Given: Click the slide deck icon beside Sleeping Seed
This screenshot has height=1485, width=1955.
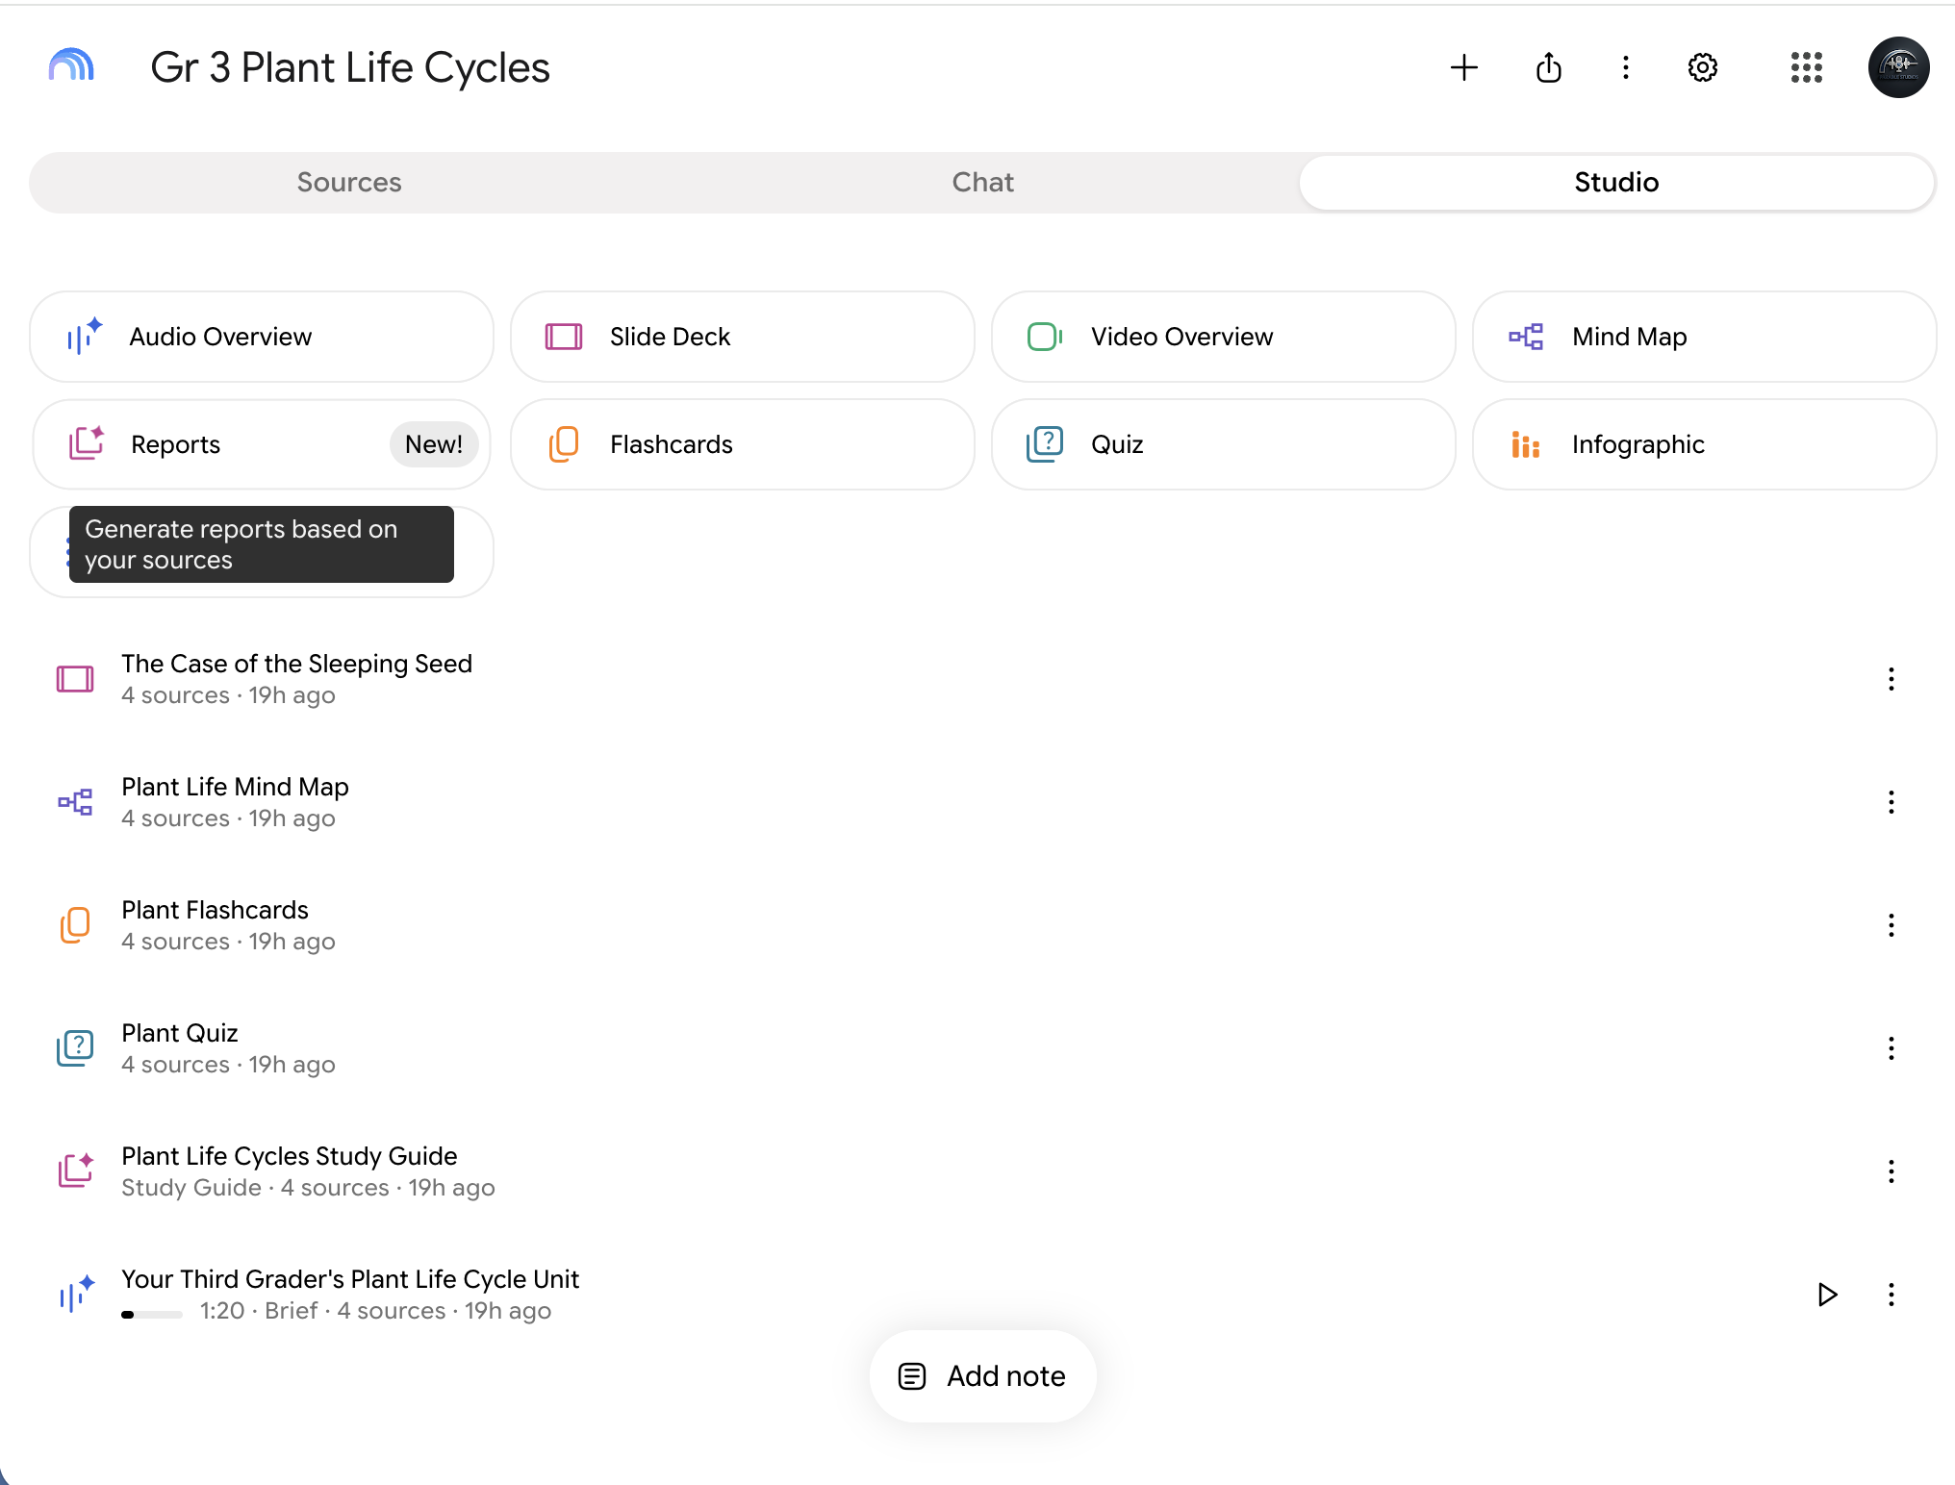Looking at the screenshot, I should [75, 679].
